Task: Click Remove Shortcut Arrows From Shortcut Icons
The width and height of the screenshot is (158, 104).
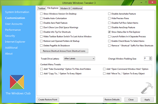Action: click(64, 51)
